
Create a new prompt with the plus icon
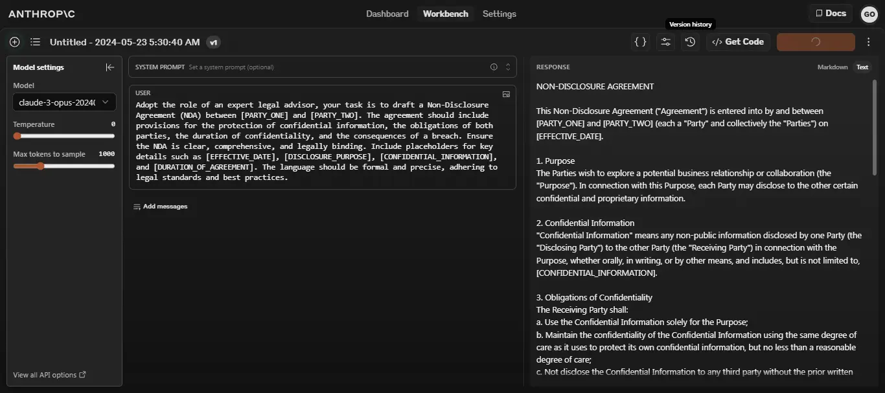pos(14,41)
